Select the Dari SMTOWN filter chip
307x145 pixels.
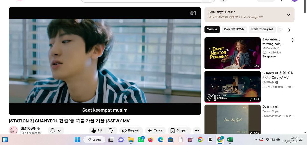pyautogui.click(x=234, y=29)
